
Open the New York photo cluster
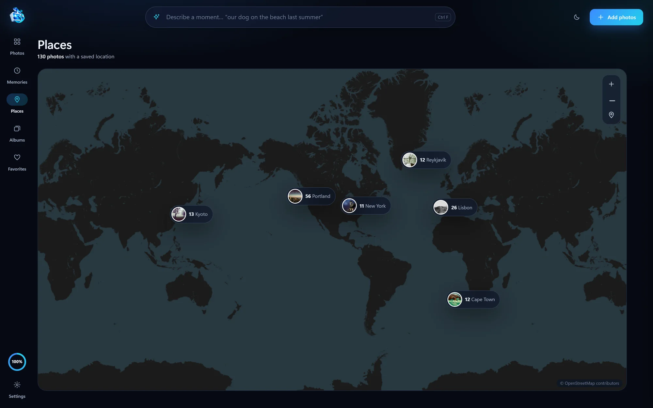pos(366,206)
